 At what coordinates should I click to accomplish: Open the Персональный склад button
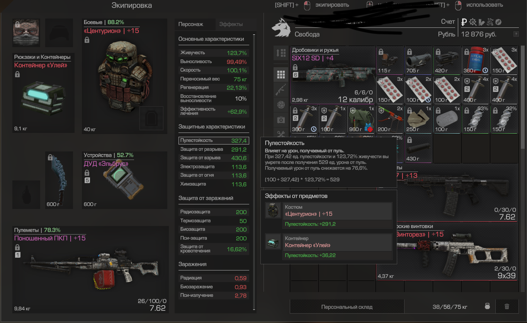pos(347,307)
